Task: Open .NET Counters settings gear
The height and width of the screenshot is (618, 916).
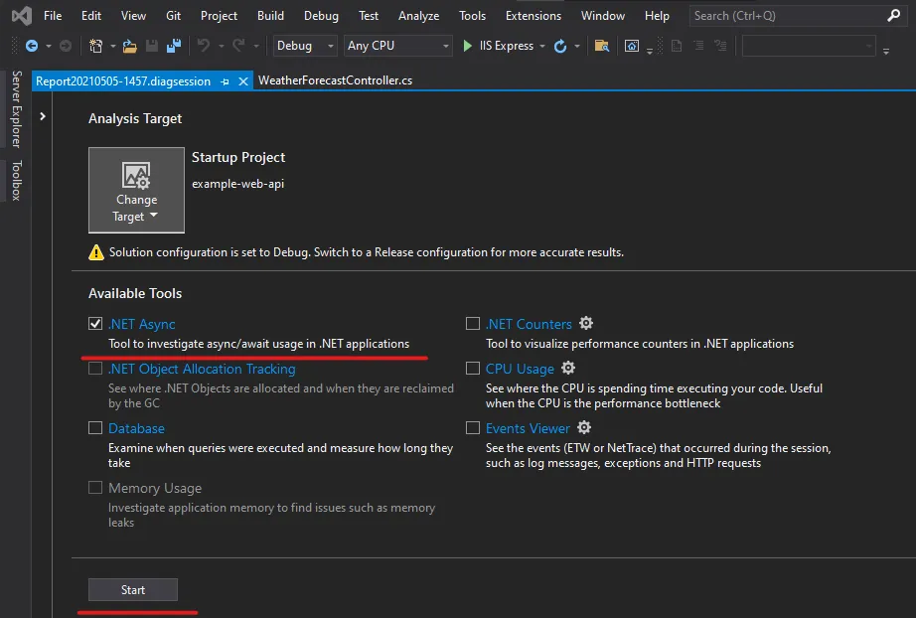Action: pos(586,323)
